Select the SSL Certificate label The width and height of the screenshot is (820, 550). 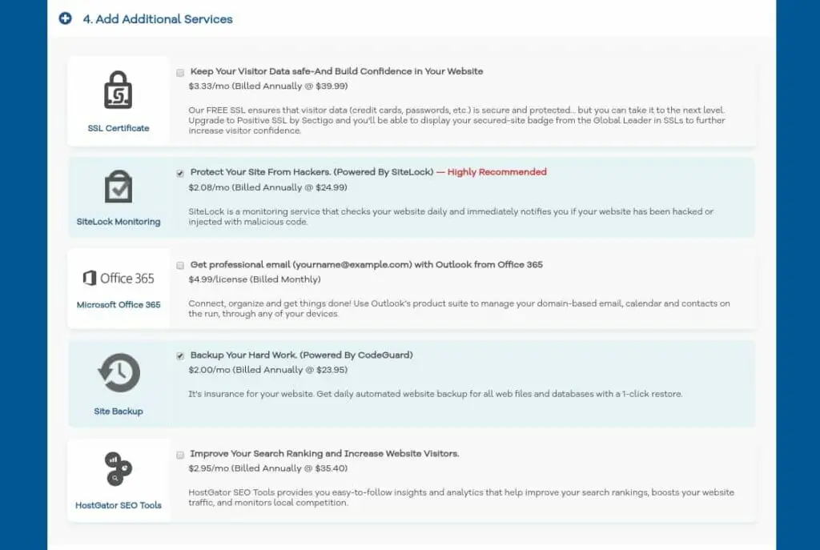tap(119, 128)
